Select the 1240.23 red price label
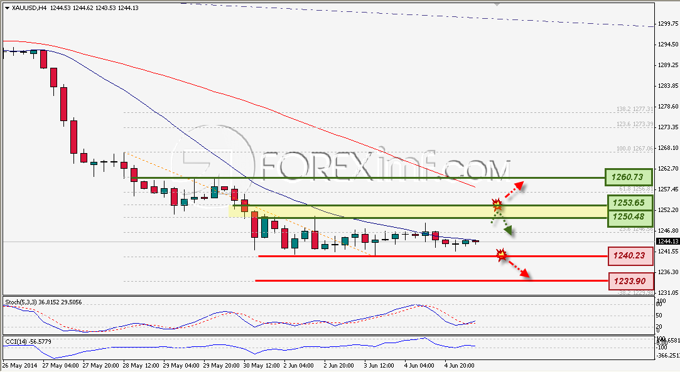Screen dimensions: 680x372 click(x=630, y=255)
